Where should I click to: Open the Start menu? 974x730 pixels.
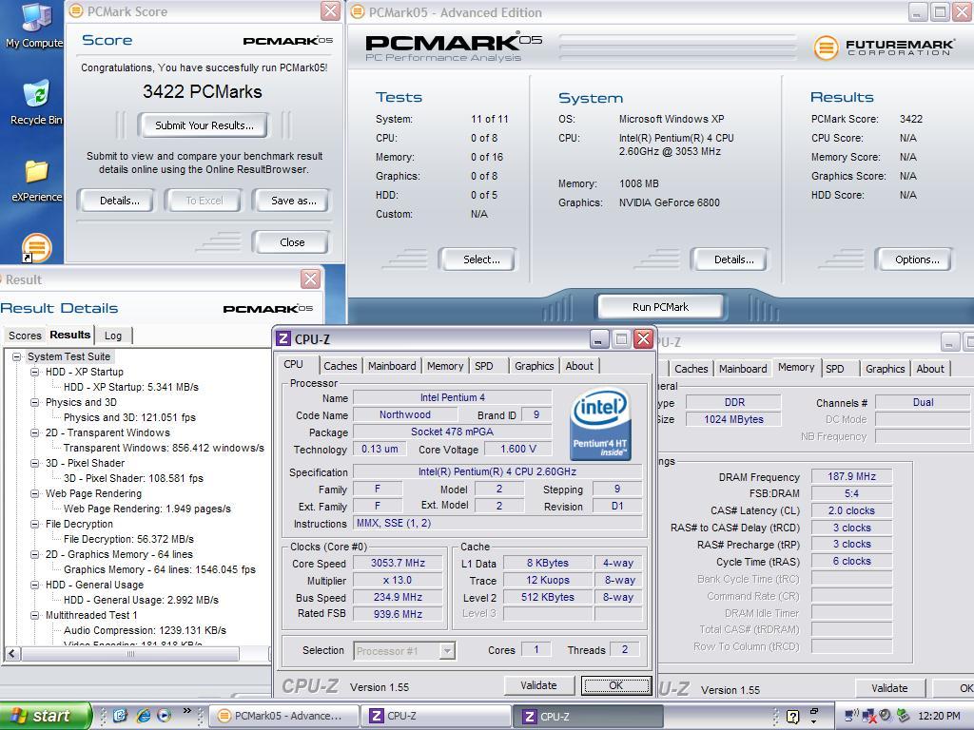[x=46, y=716]
